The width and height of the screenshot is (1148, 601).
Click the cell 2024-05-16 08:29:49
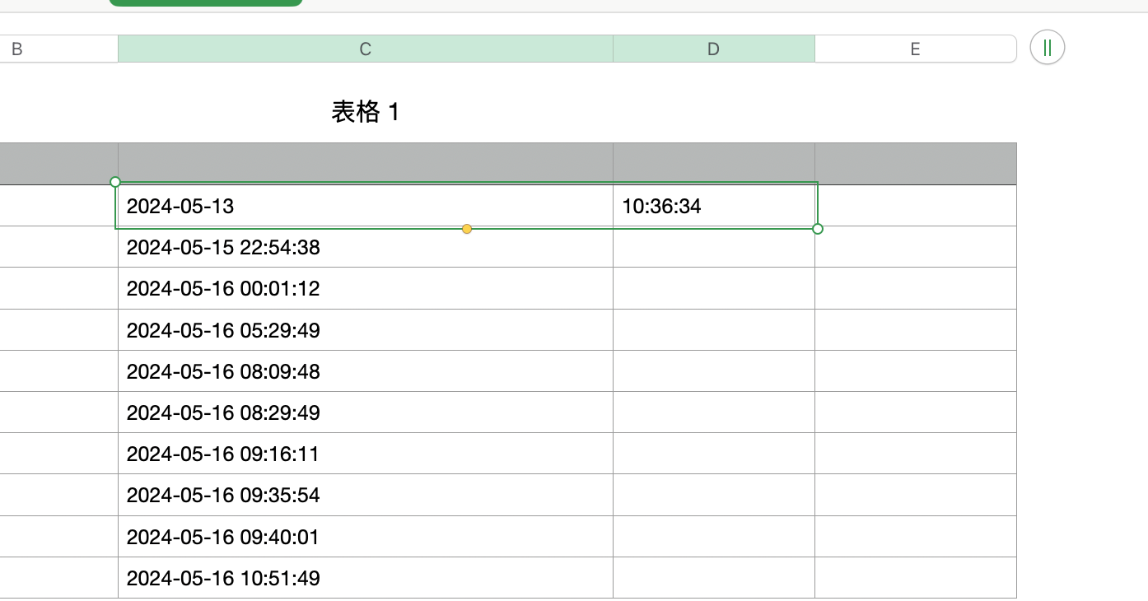pyautogui.click(x=365, y=412)
